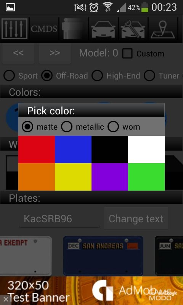
Task: Open the car tuning wrench icon
Action: pyautogui.click(x=133, y=29)
